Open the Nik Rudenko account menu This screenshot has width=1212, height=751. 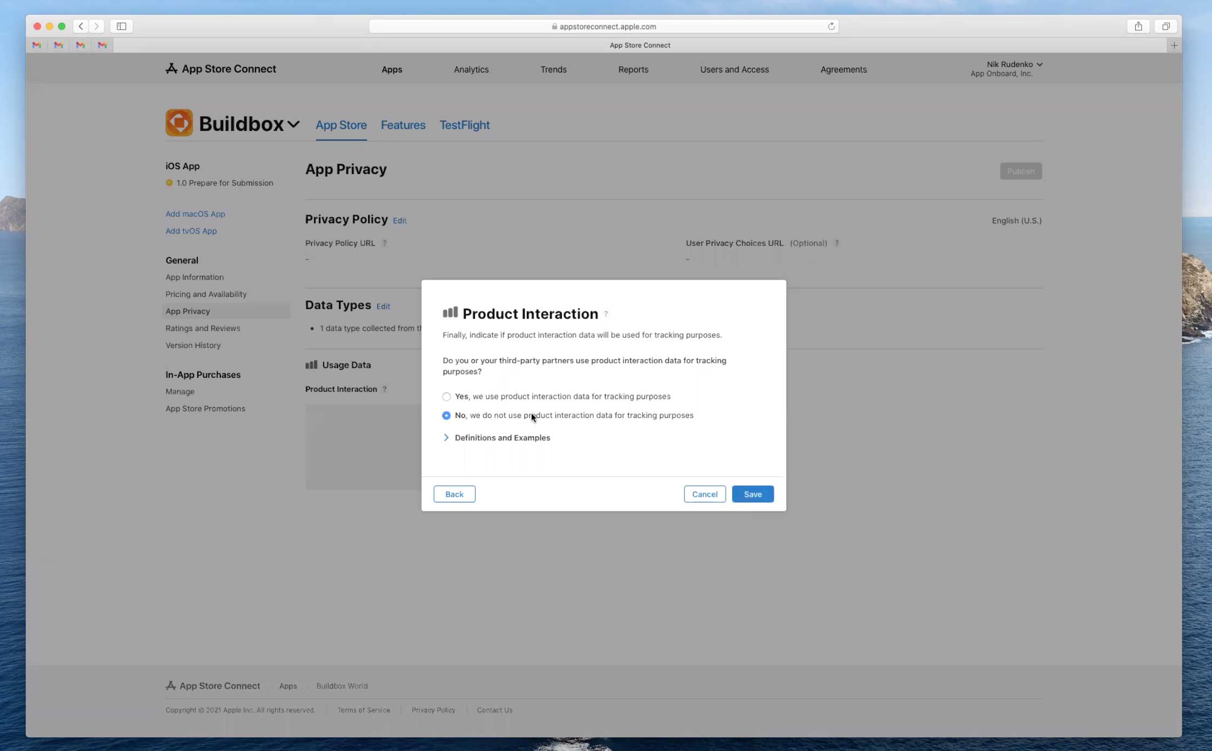tap(1014, 64)
